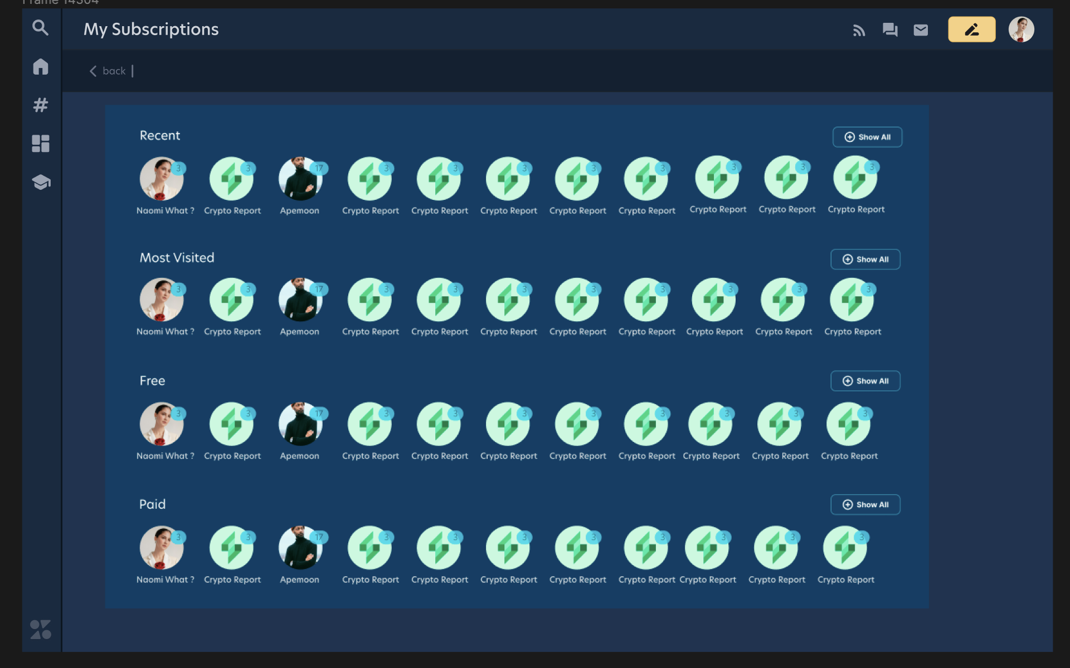The height and width of the screenshot is (668, 1070).
Task: Select the home icon in the sidebar
Action: click(x=40, y=67)
